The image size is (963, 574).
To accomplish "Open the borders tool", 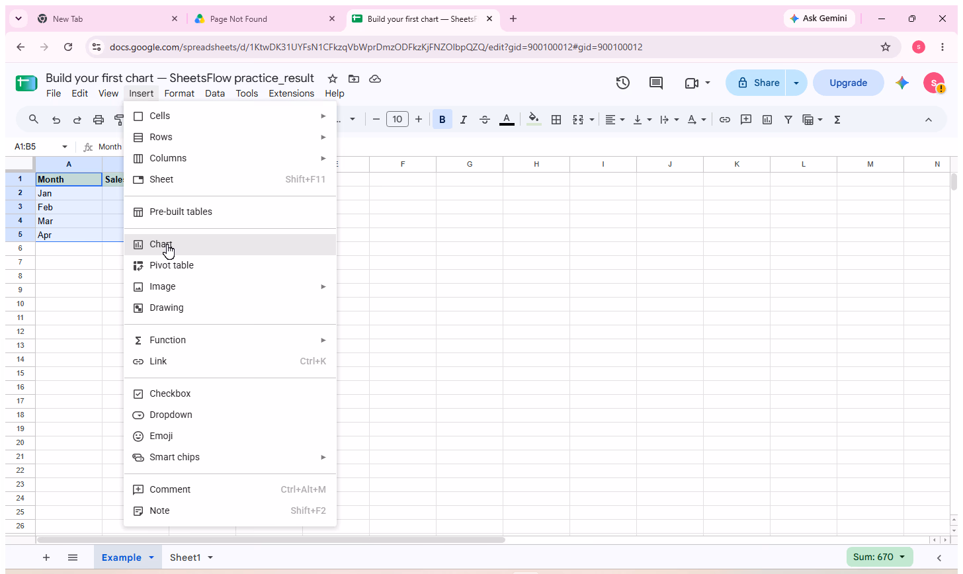I will click(x=556, y=120).
